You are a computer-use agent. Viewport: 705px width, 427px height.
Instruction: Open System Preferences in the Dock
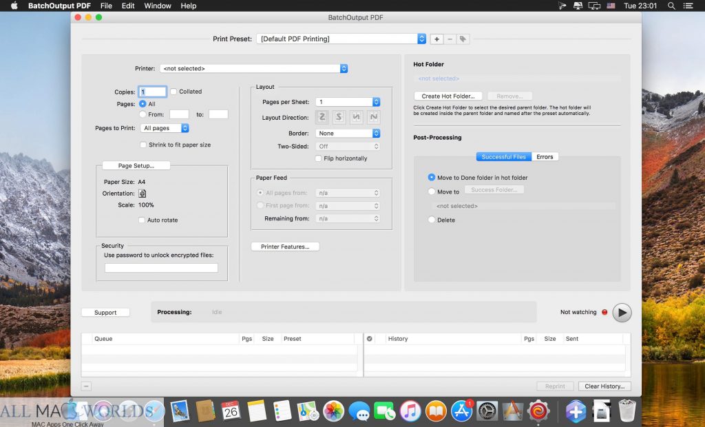pyautogui.click(x=487, y=410)
